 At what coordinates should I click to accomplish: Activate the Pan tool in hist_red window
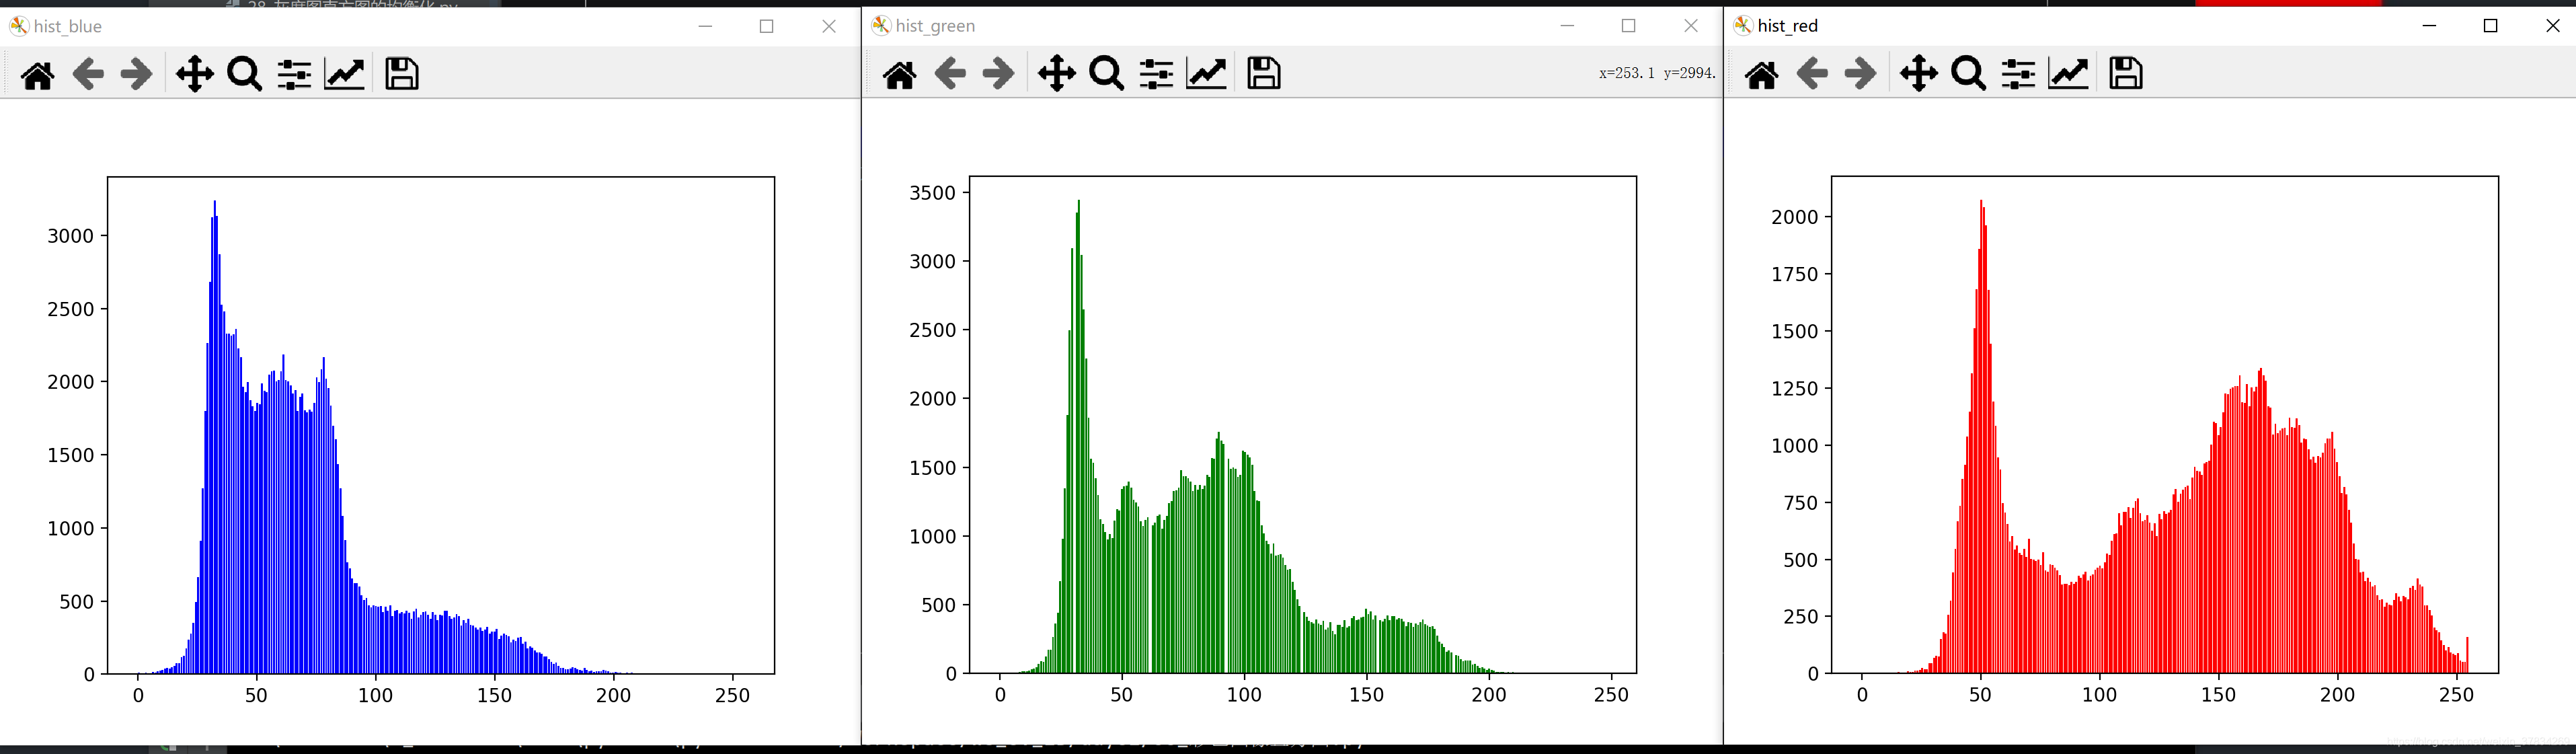coord(1919,74)
